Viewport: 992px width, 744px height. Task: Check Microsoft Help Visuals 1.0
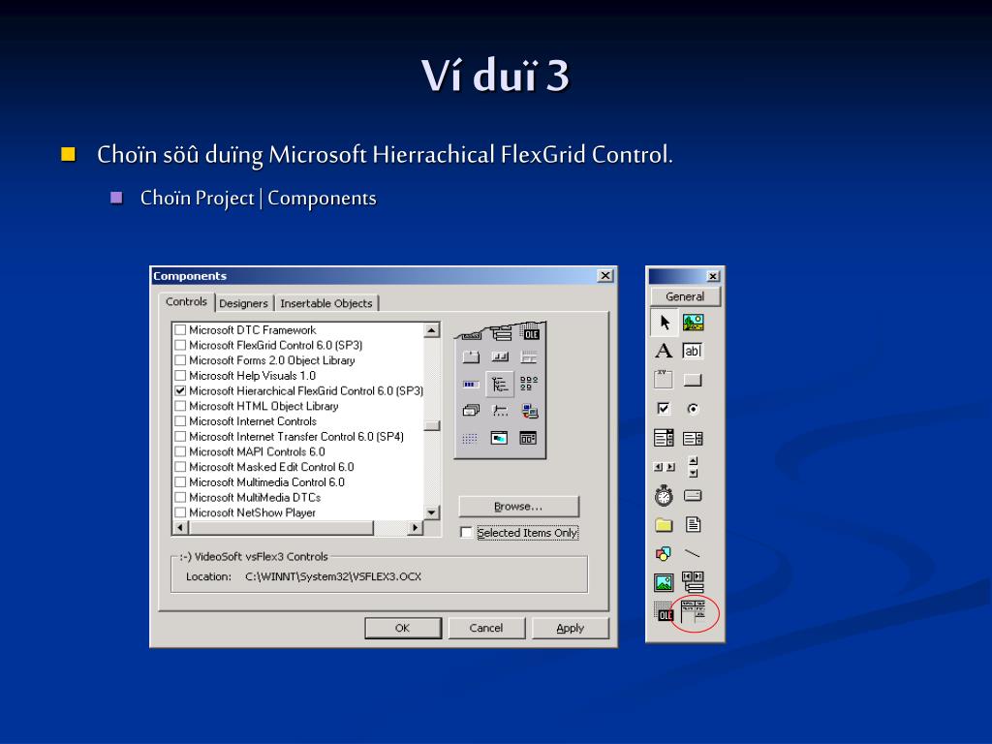(180, 375)
